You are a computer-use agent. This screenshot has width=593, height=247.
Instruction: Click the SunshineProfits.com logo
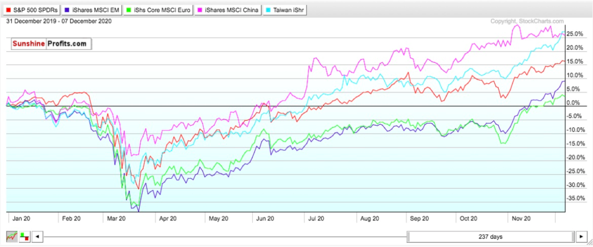(51, 44)
